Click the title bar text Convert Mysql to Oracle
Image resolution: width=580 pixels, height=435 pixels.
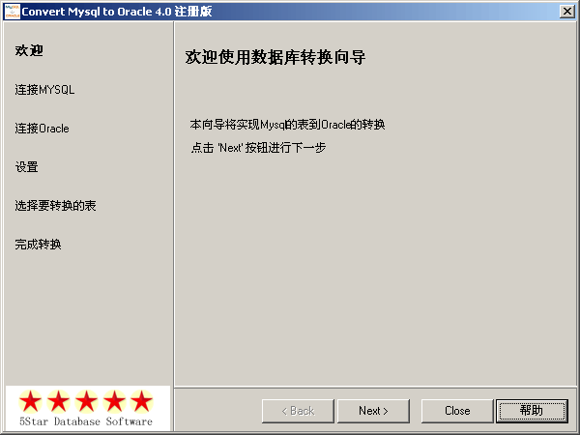(97, 12)
